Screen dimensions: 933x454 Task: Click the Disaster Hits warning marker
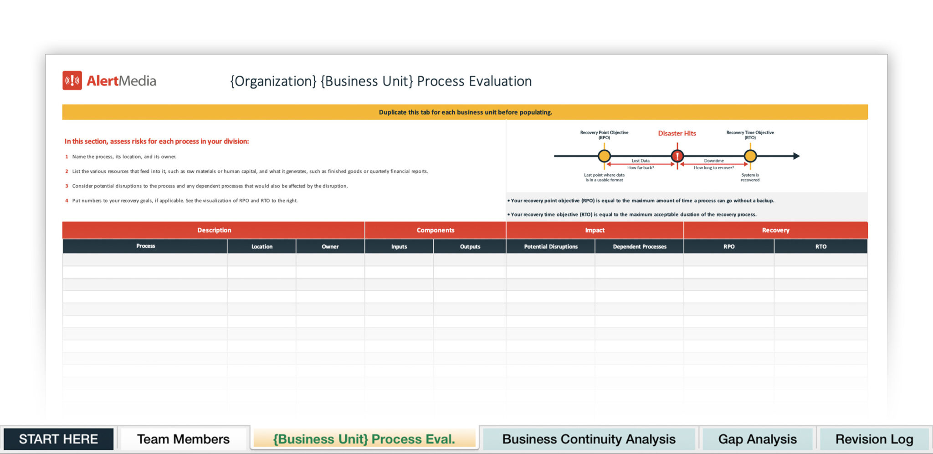[x=677, y=156]
